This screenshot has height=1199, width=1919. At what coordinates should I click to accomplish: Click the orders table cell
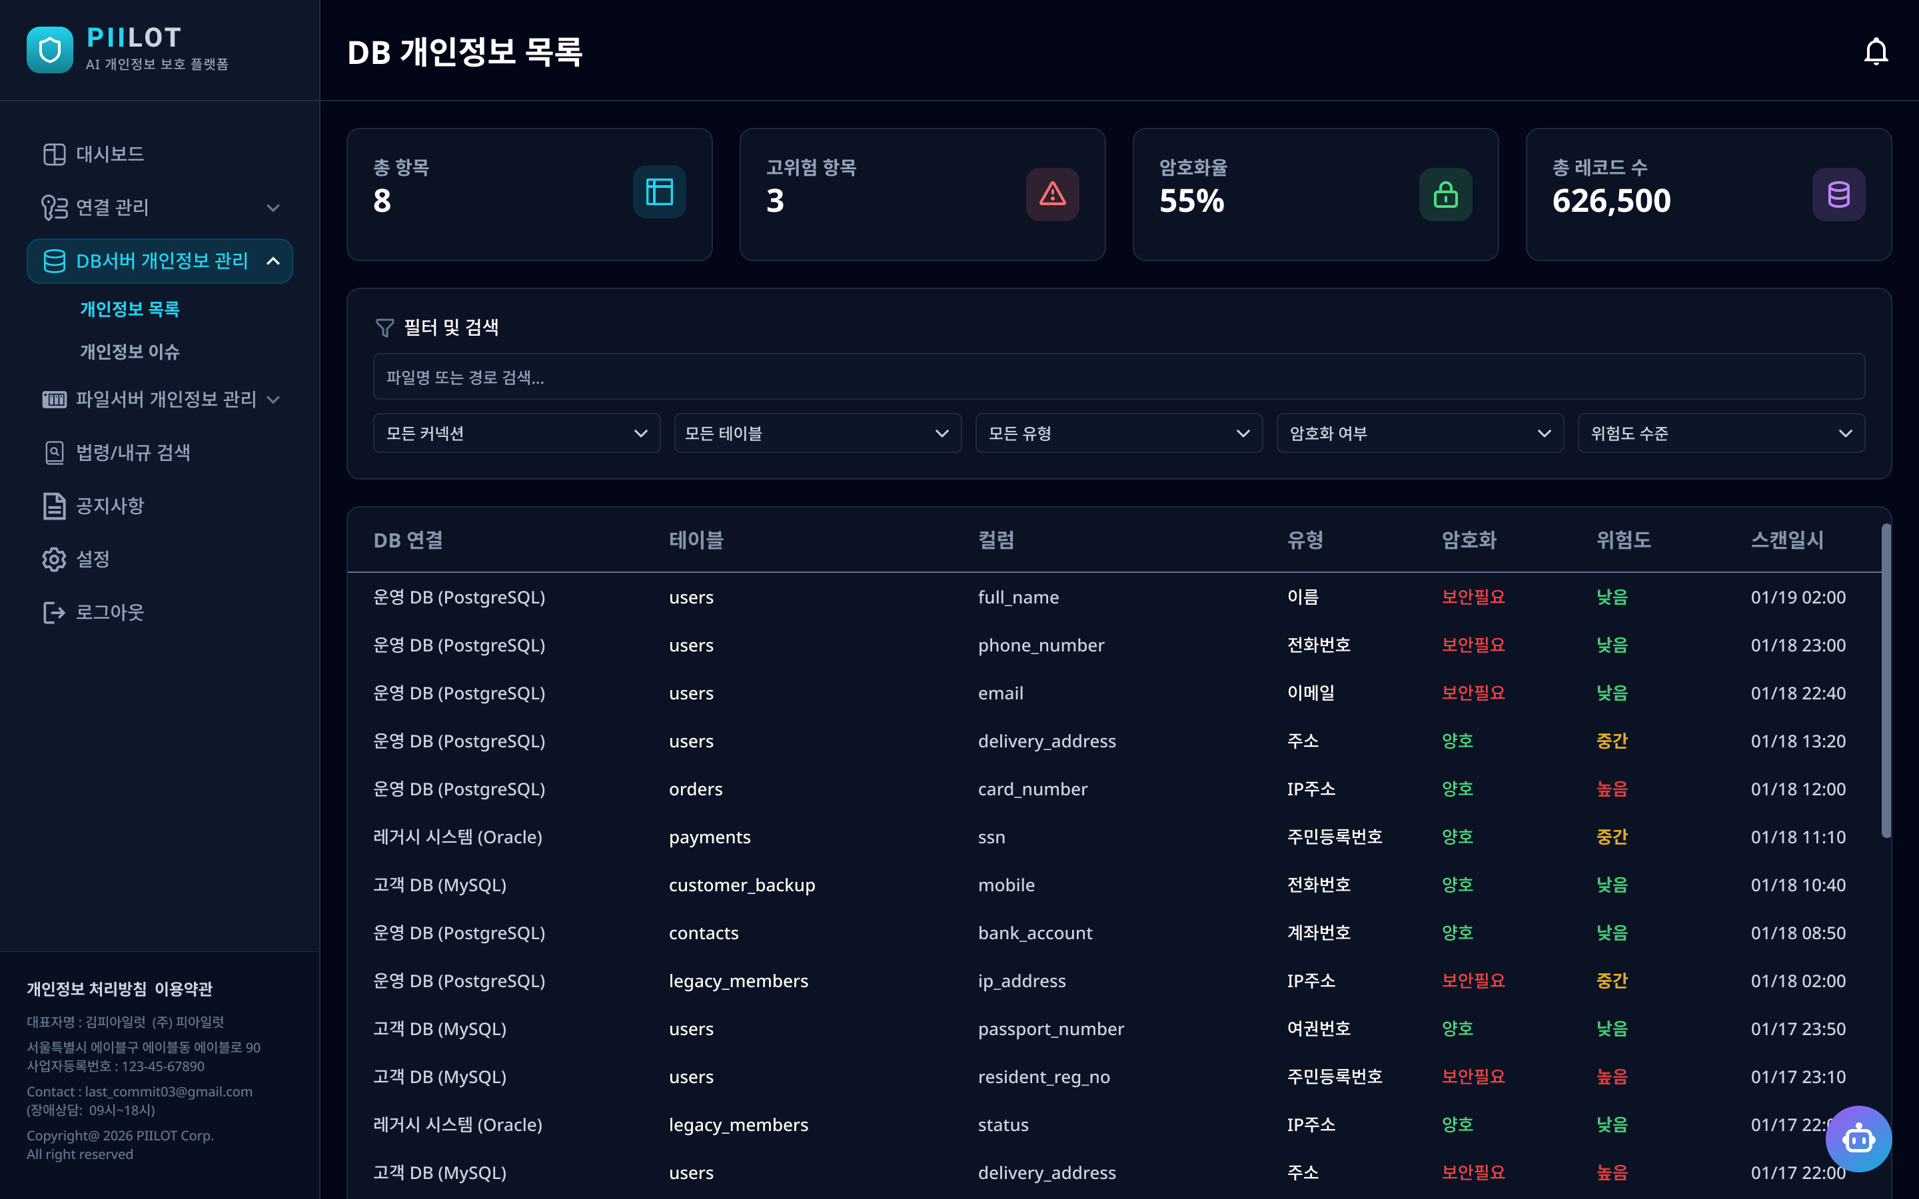[x=696, y=789]
